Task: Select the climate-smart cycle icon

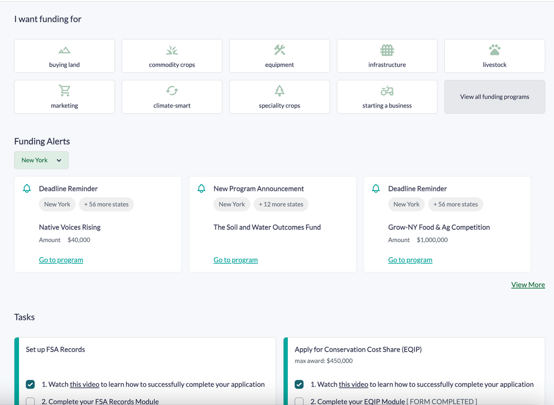Action: (172, 91)
